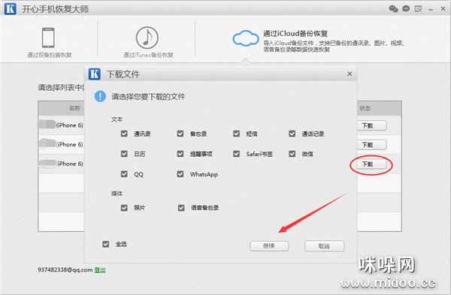451x295 pixels.
Task: Close the 下载文件 dialog
Action: [x=350, y=74]
